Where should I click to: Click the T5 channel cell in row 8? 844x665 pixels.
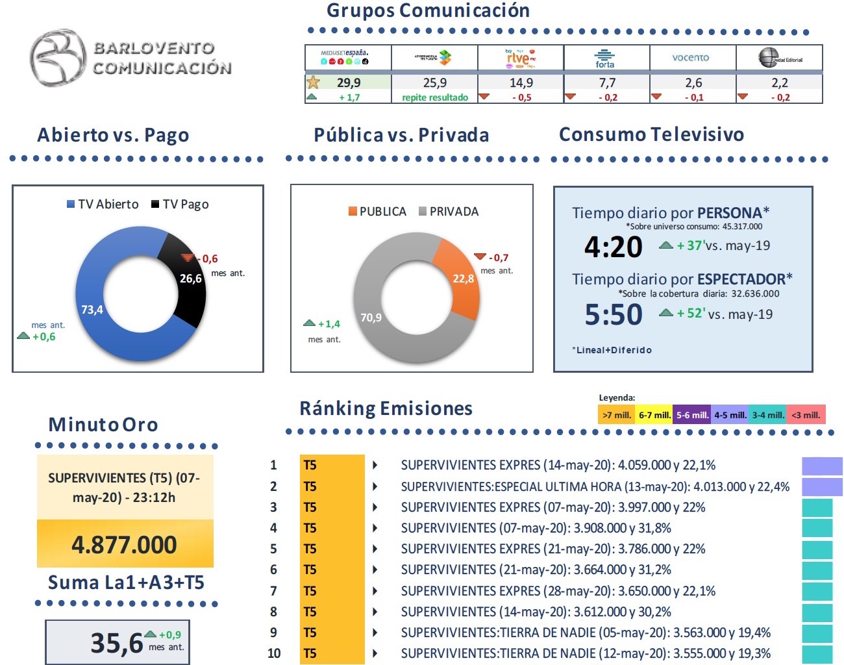pos(332,612)
